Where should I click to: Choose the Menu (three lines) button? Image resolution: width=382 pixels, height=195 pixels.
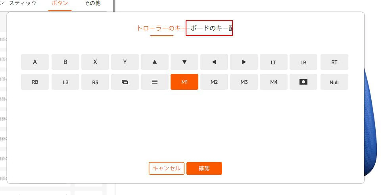[155, 82]
